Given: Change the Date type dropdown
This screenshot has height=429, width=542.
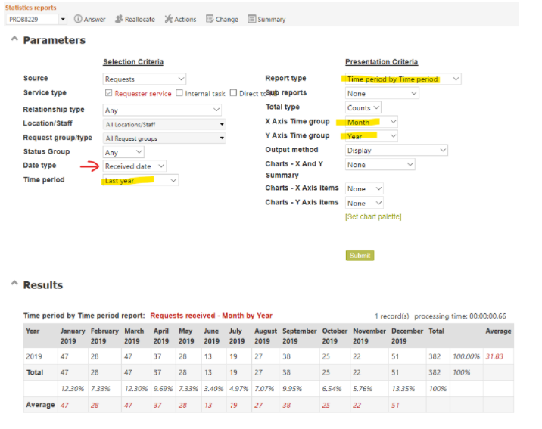Looking at the screenshot, I should point(135,166).
